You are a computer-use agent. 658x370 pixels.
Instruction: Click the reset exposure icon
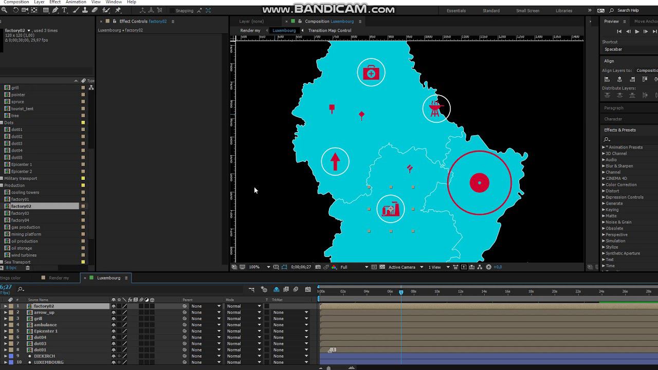[488, 267]
